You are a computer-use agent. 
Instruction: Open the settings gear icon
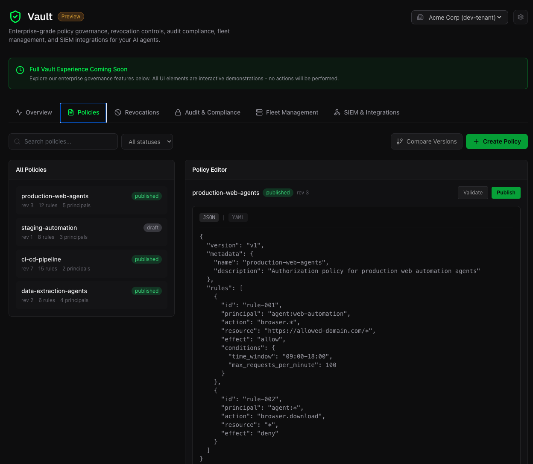pos(520,17)
